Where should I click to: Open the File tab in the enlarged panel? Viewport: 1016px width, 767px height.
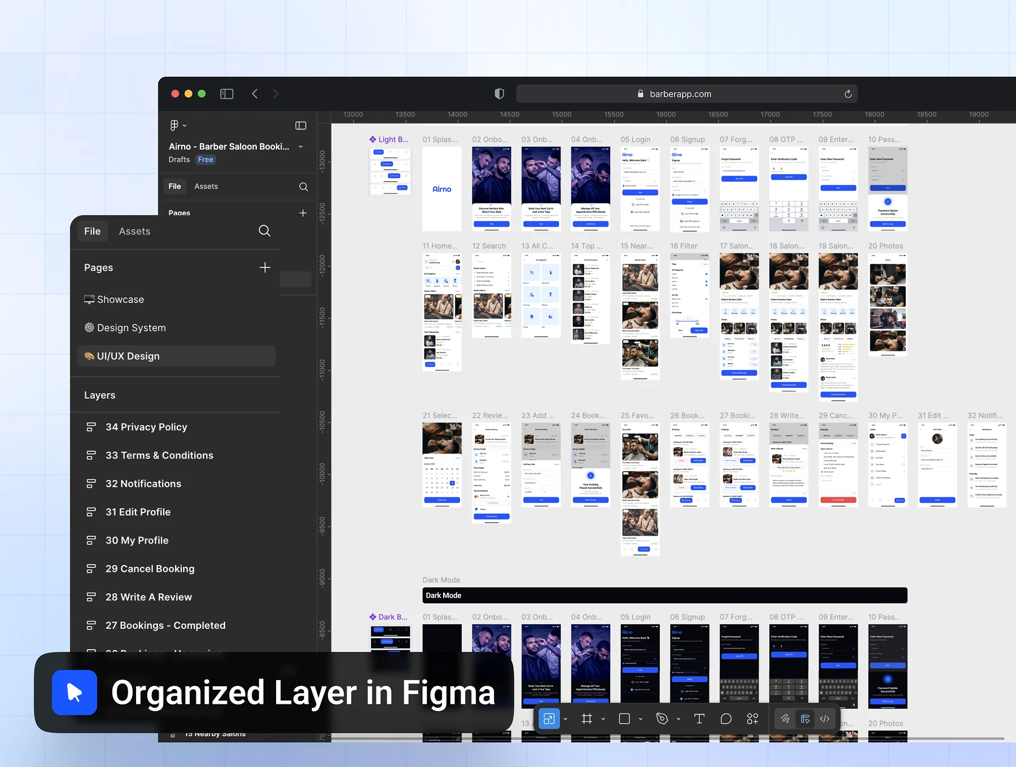[92, 231]
